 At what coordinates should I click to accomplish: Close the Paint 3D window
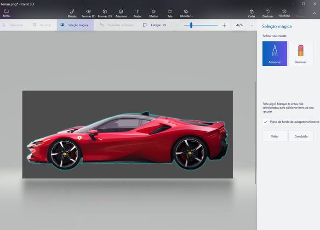click(x=314, y=4)
